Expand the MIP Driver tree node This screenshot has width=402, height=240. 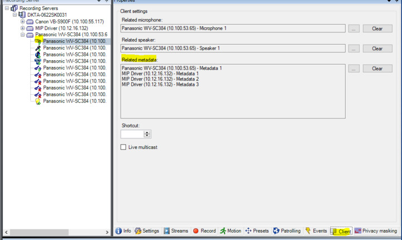click(22, 28)
